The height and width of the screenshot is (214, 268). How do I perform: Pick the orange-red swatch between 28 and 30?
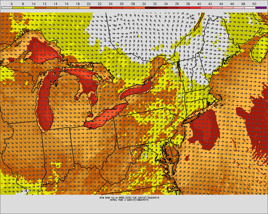[x=139, y=8]
